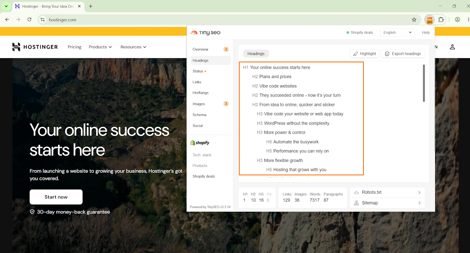Screen dimensions: 470x253
Task: Open Shopify deals in sidebar
Action: coord(204,177)
